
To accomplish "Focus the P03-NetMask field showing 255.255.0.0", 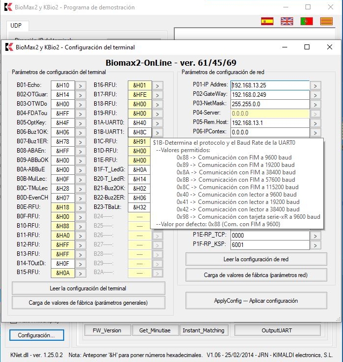I will (270, 104).
